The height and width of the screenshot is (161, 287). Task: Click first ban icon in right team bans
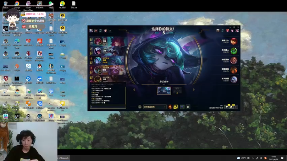(x=218, y=31)
